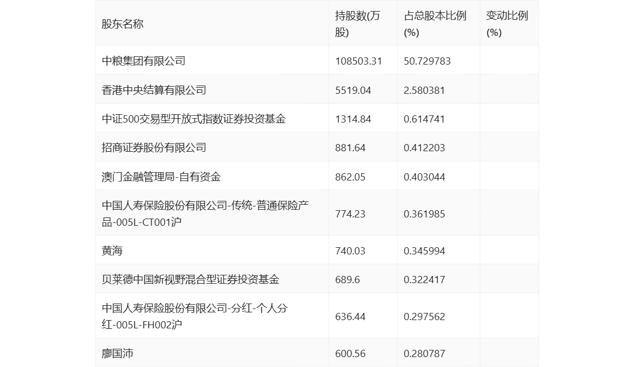Image resolution: width=634 pixels, height=367 pixels.
Task: Click the value 862.05
Action: (x=350, y=177)
